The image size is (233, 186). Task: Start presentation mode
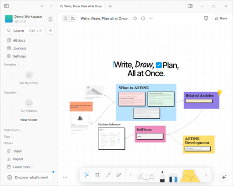tap(206, 19)
